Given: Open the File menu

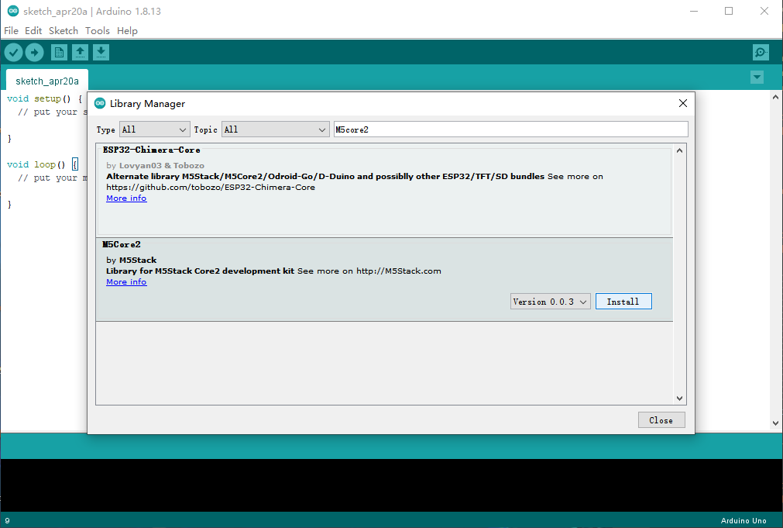Looking at the screenshot, I should pos(11,30).
